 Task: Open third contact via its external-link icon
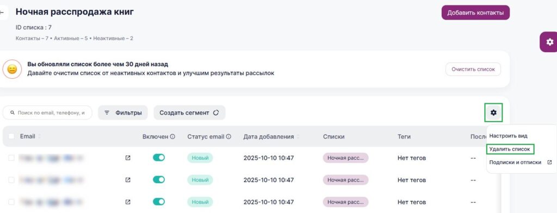128,202
